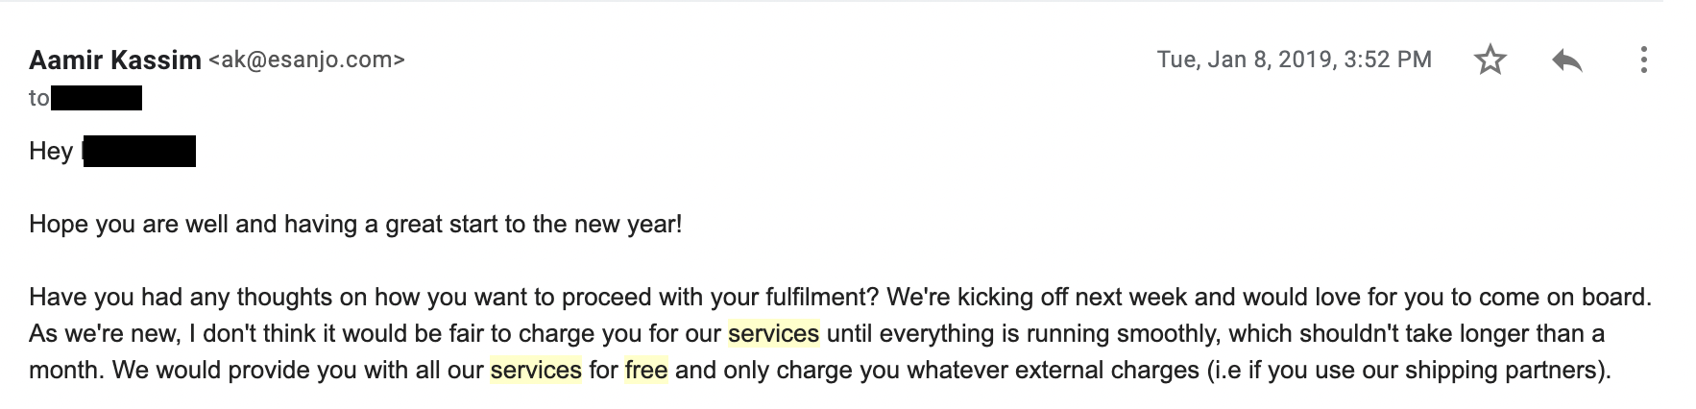
Task: Click the highlighted "services" before "until everything"
Action: coord(773,334)
